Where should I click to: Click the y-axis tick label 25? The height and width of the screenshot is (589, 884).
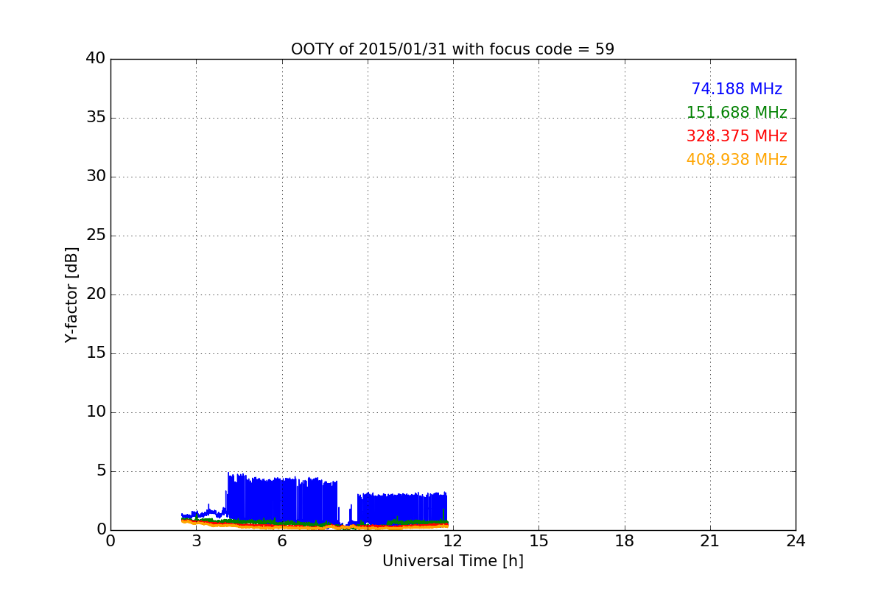[96, 236]
